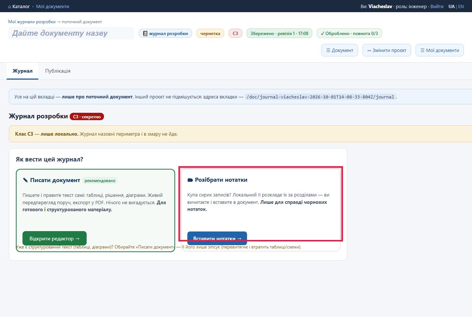Screen dimensions: 472x317
Task: Click Відкрити редактор → green button
Action: pyautogui.click(x=55, y=238)
